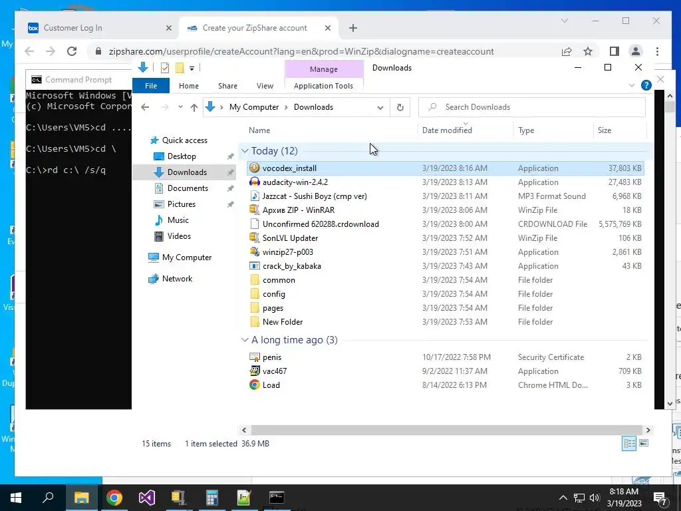Image resolution: width=681 pixels, height=511 pixels.
Task: Expand the Explorer ribbon chevron
Action: 632,86
